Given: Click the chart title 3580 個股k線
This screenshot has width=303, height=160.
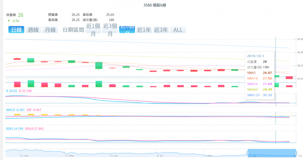Looking at the screenshot, I should (154, 5).
